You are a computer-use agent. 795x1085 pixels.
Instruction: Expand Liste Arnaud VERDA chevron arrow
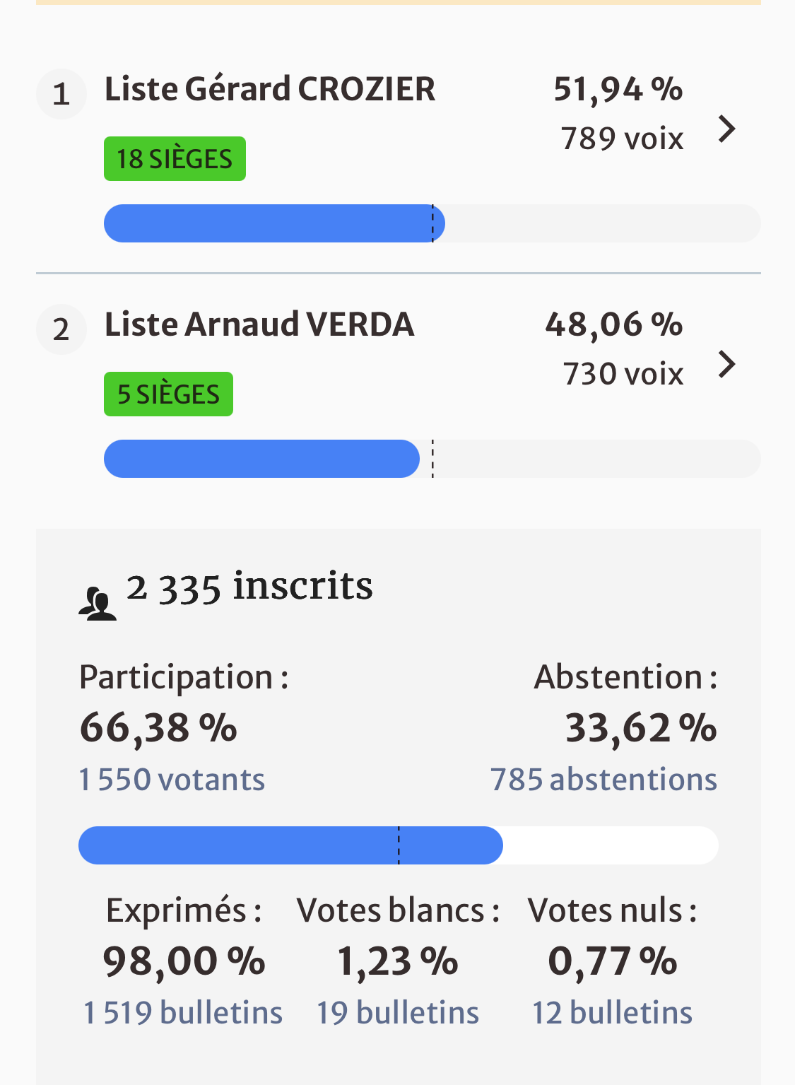726,365
